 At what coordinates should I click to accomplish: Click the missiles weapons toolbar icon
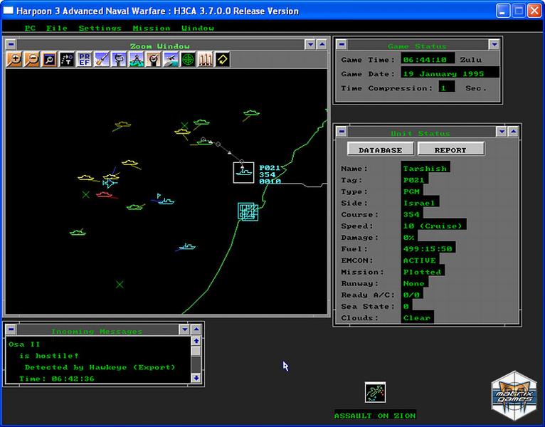[206, 60]
